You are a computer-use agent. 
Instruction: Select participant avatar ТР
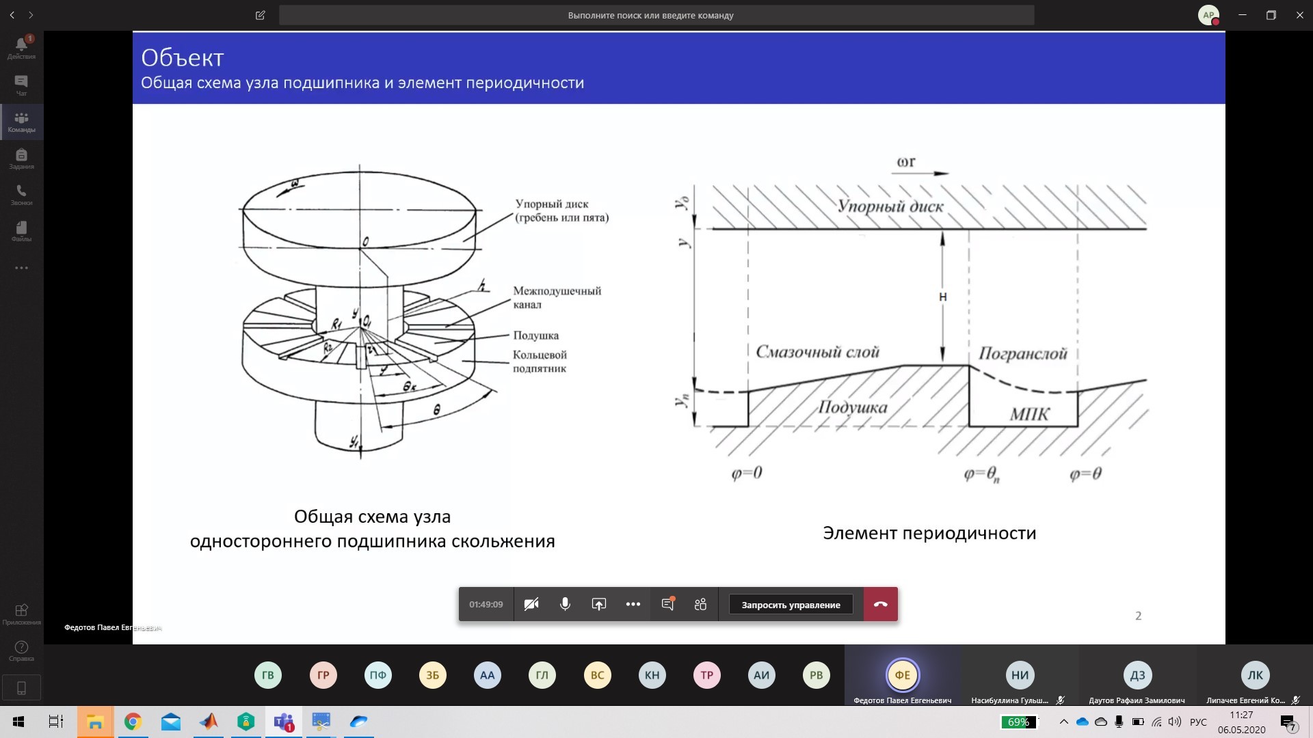click(706, 675)
